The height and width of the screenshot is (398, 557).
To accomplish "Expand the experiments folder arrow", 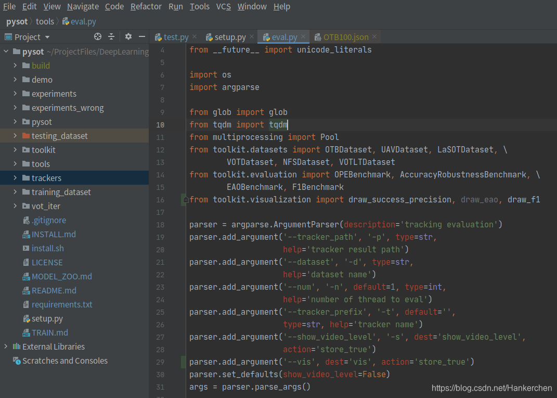I will point(15,94).
